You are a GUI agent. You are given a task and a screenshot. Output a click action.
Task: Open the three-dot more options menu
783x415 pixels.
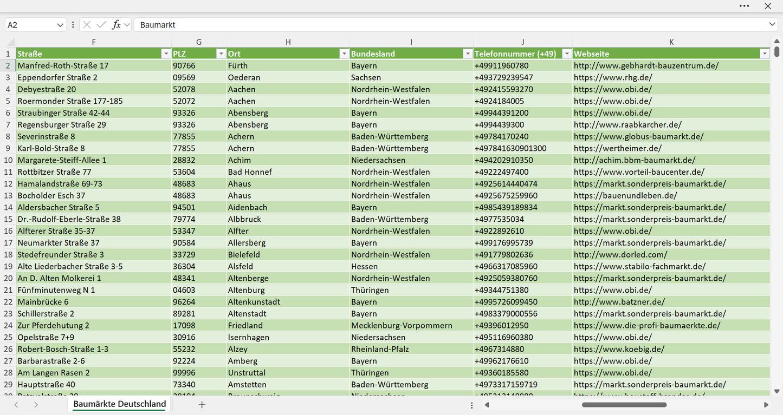pos(745,6)
